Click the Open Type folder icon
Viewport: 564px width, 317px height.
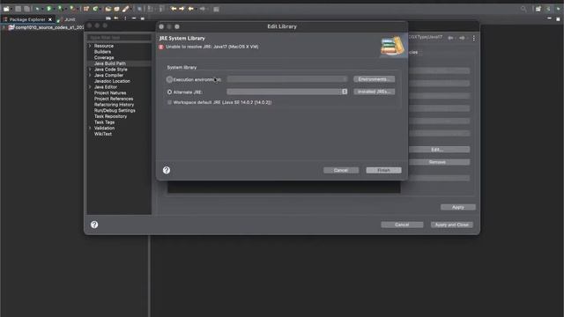(108, 9)
